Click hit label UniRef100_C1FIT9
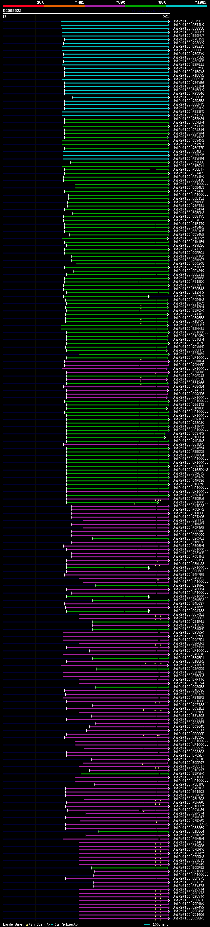Screen dimensions: 210x927 188,224
